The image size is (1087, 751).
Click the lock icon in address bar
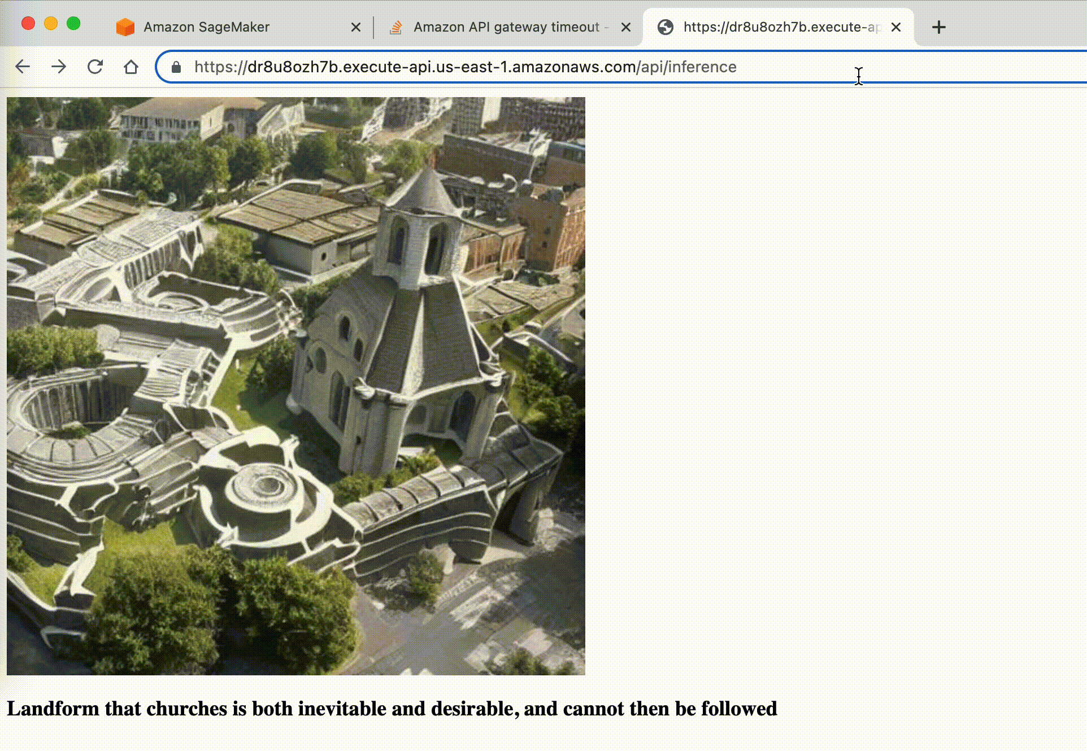coord(176,67)
